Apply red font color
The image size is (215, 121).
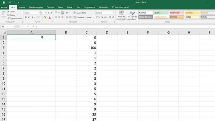(50, 17)
